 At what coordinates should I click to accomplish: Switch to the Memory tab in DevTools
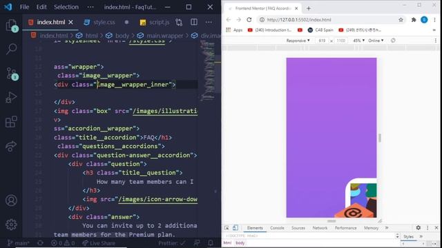pos(372,228)
